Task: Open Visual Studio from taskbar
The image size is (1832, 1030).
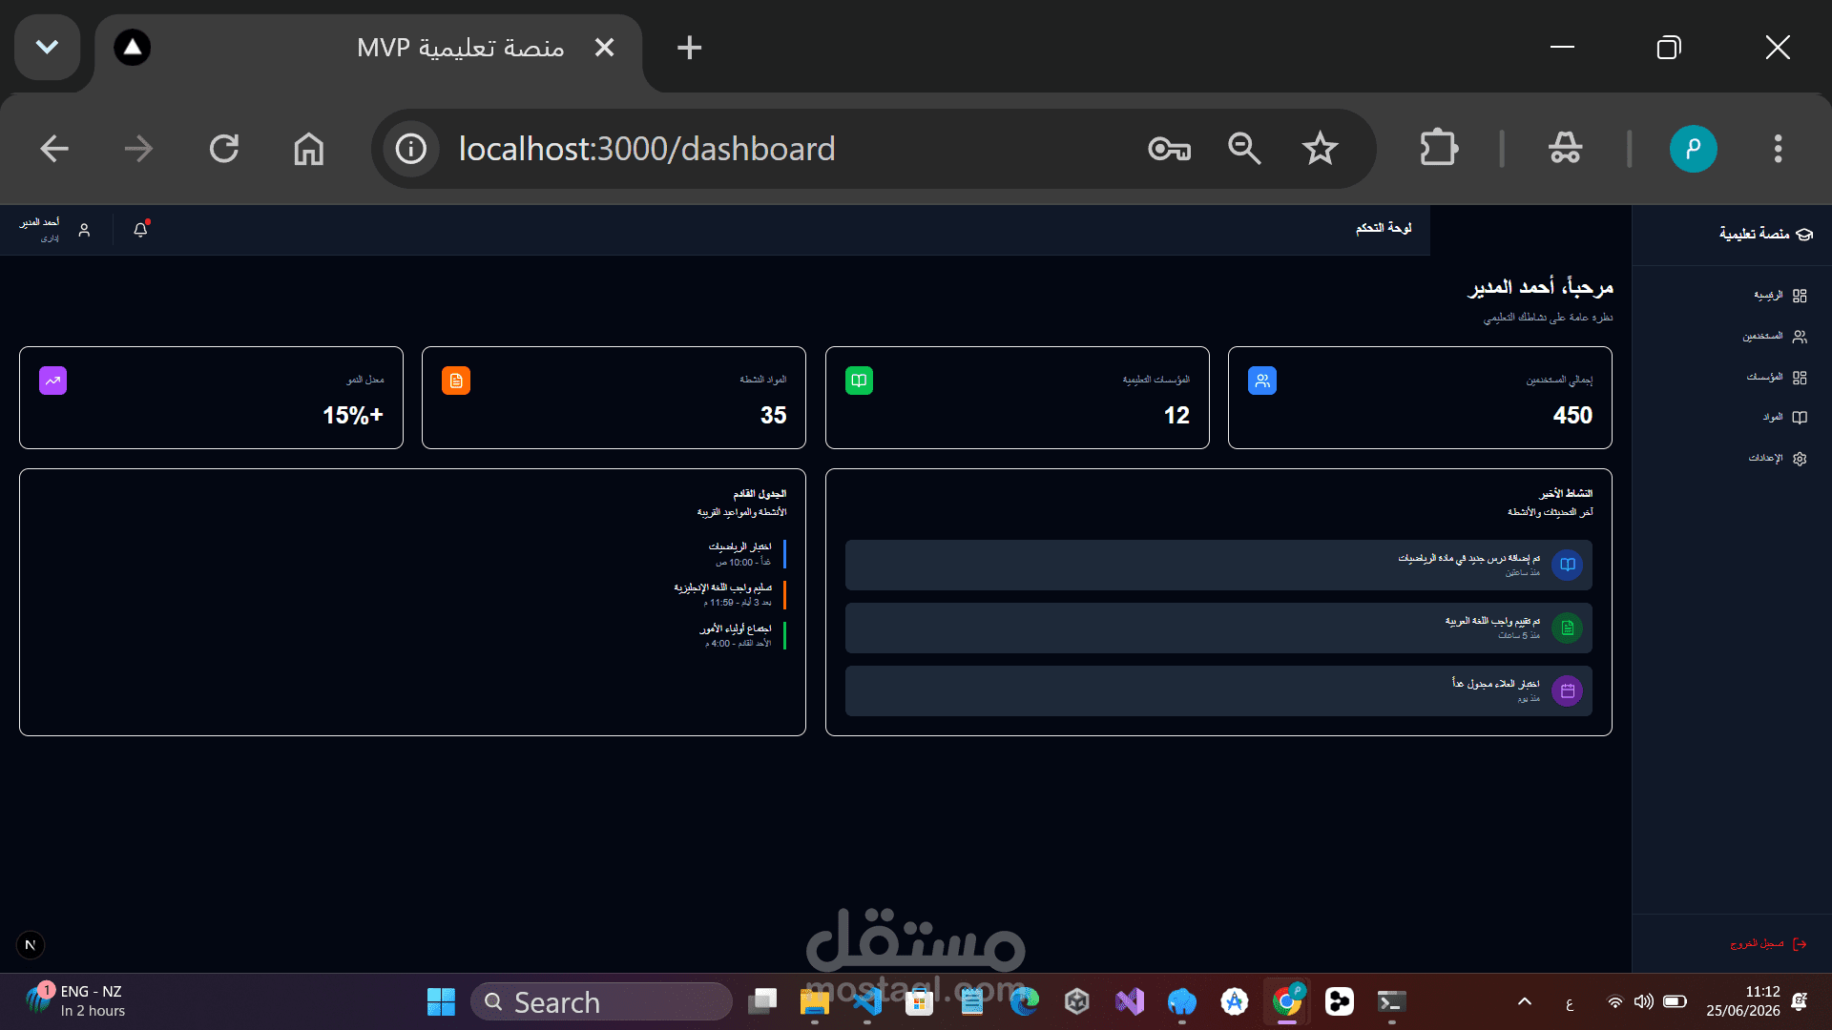Action: (x=1130, y=1002)
